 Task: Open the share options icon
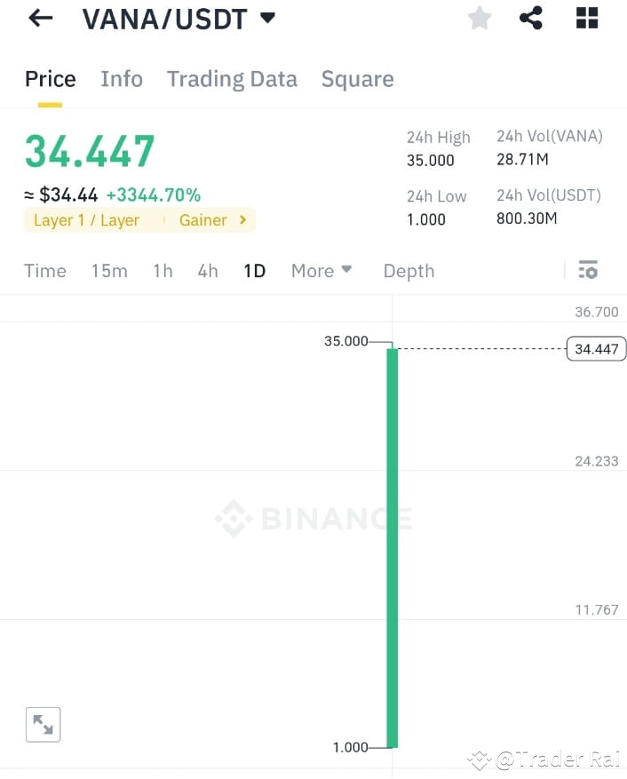[x=530, y=18]
